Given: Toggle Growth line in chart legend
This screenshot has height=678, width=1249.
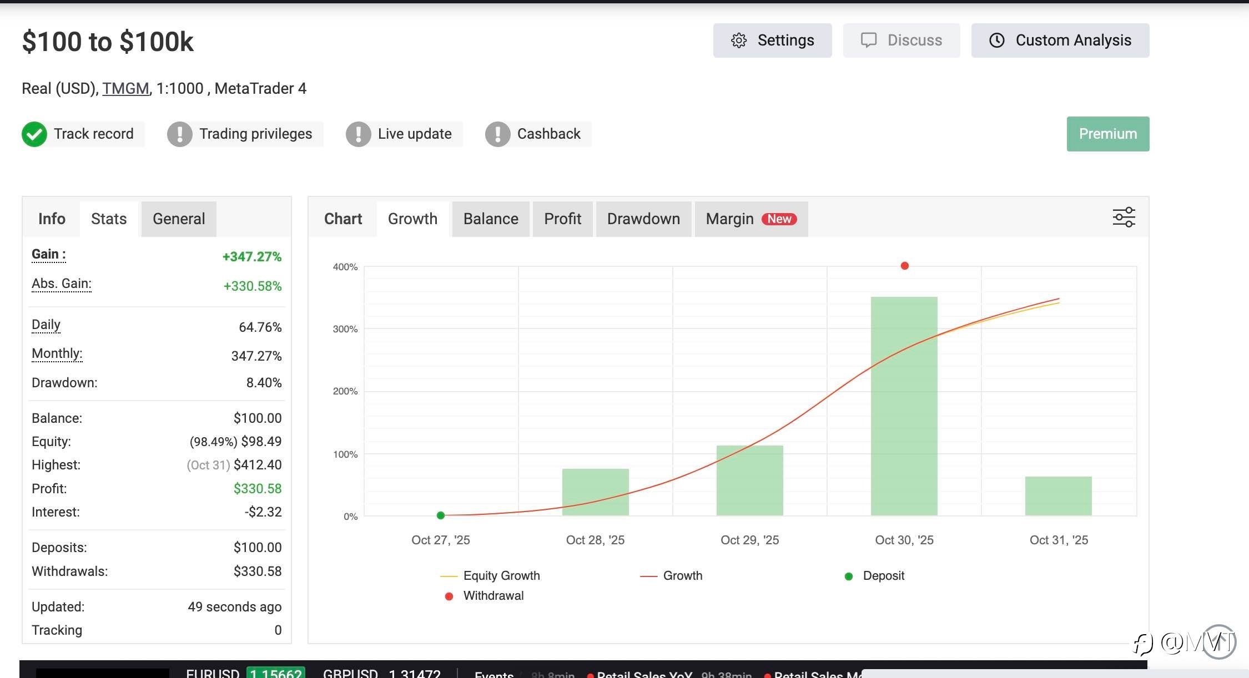Looking at the screenshot, I should tap(682, 576).
